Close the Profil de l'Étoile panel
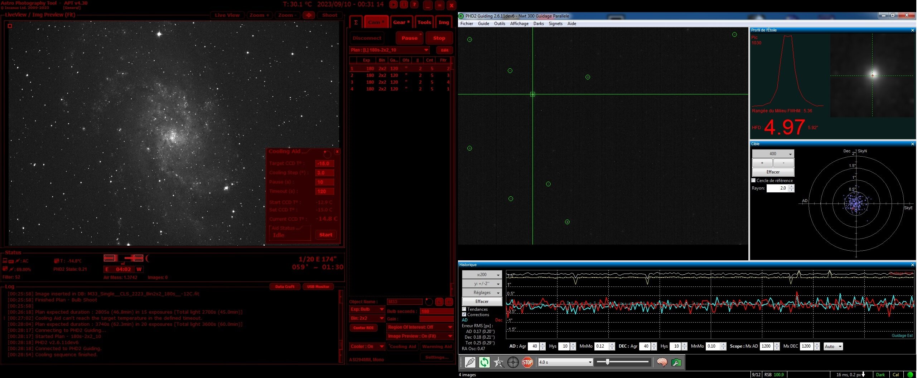917x378 pixels. [x=912, y=30]
